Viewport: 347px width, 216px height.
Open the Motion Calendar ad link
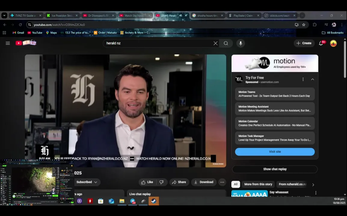[275, 123]
